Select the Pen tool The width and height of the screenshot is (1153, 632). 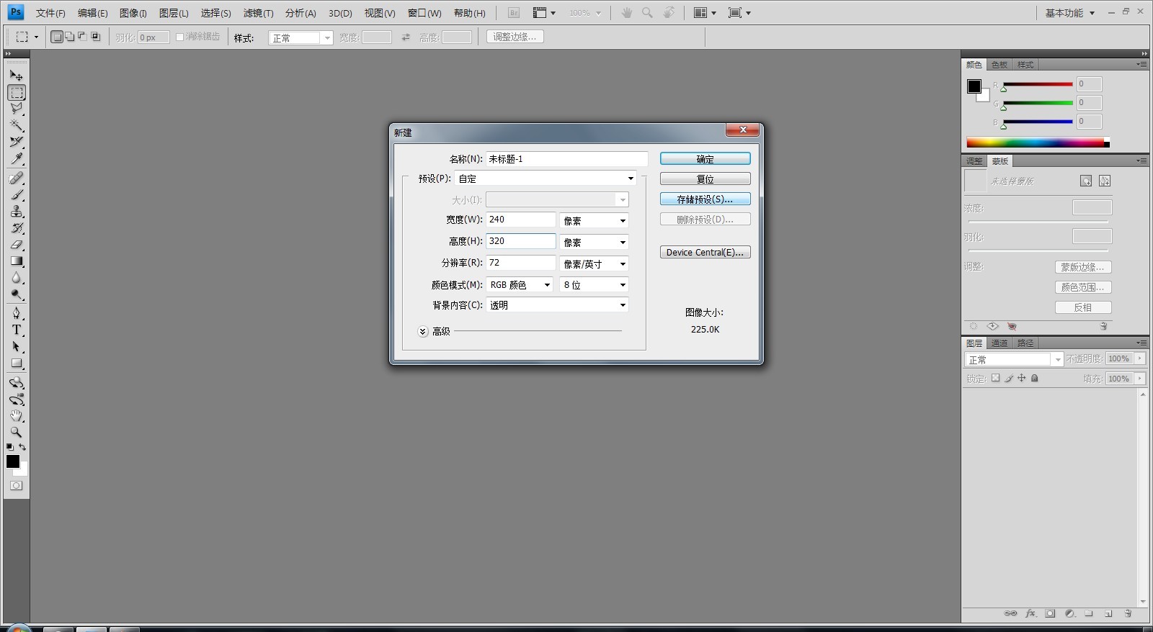point(17,312)
